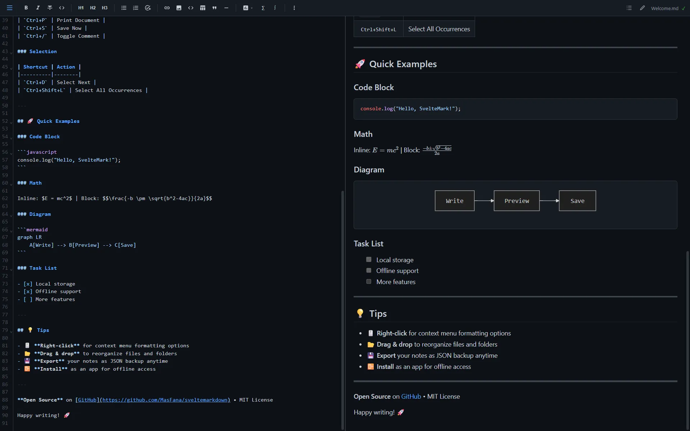Viewport: 690px width, 431px height.
Task: Apply italic formatting
Action: [x=38, y=8]
